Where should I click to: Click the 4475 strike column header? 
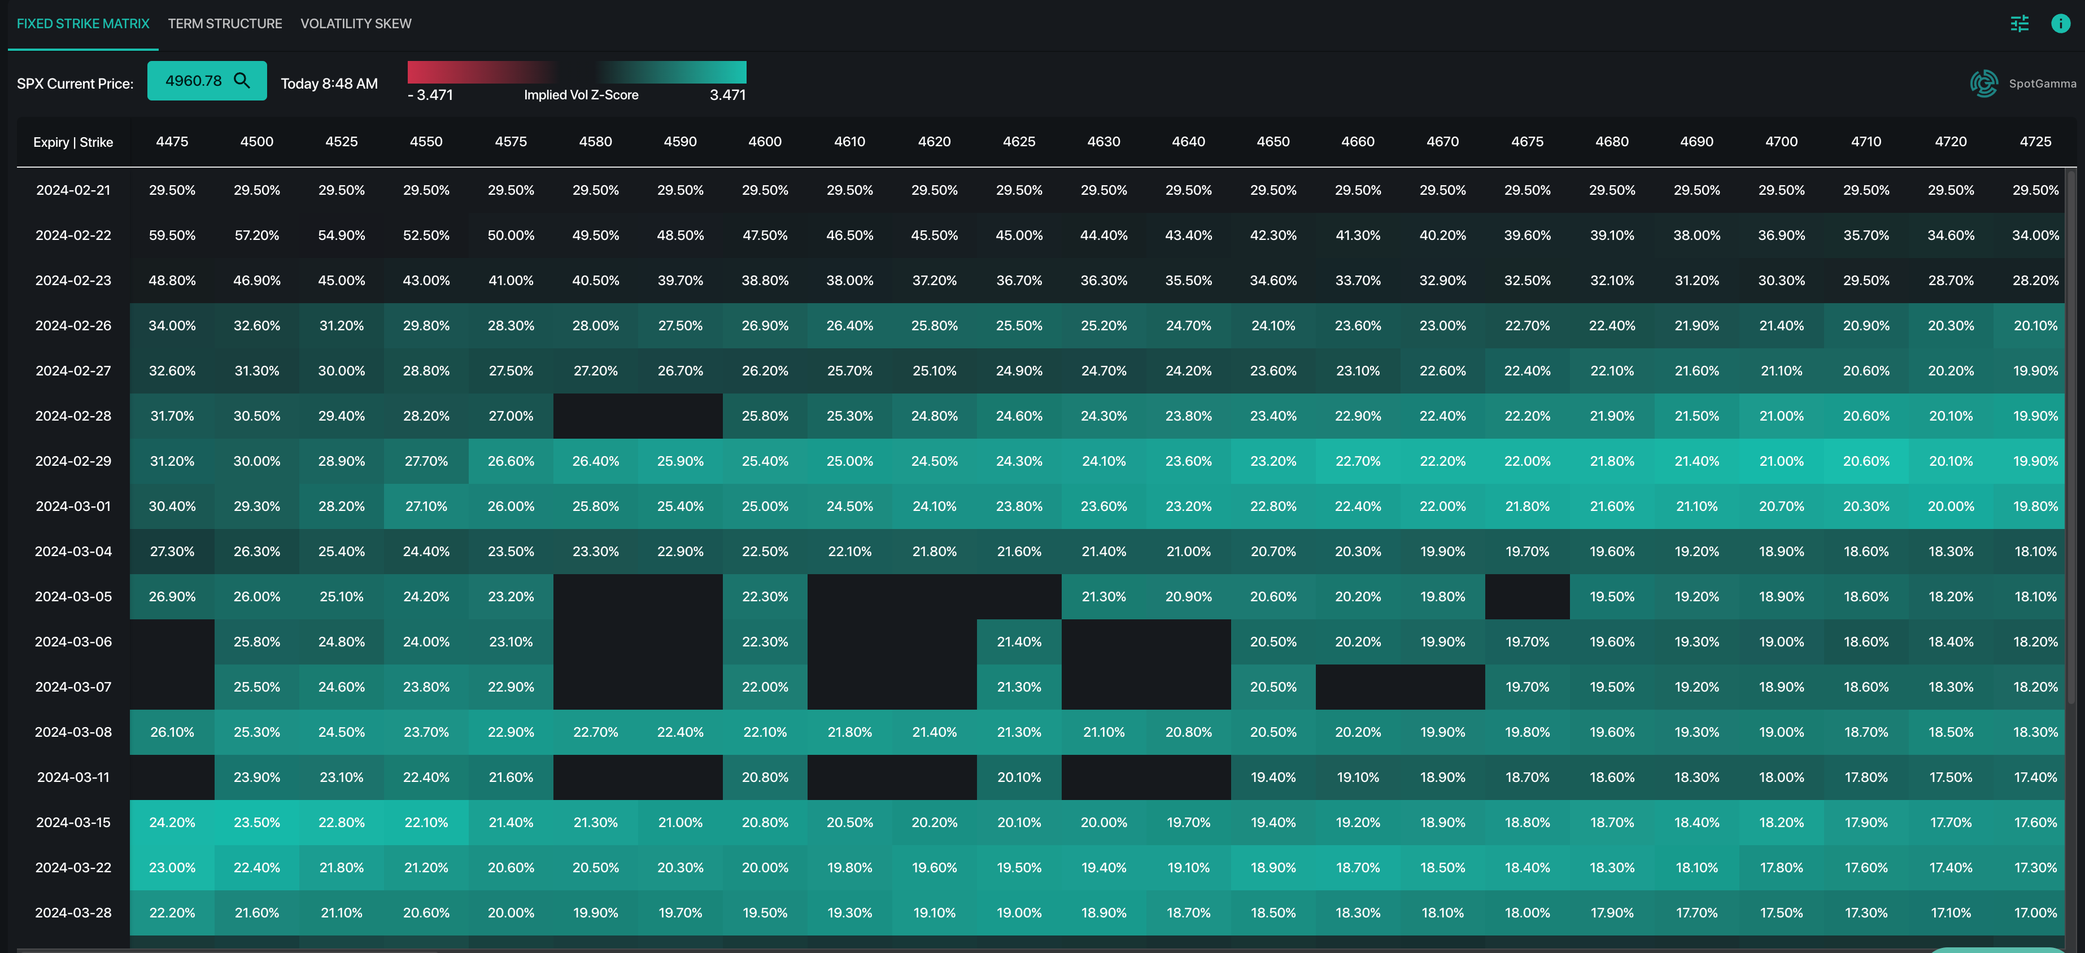pyautogui.click(x=172, y=142)
